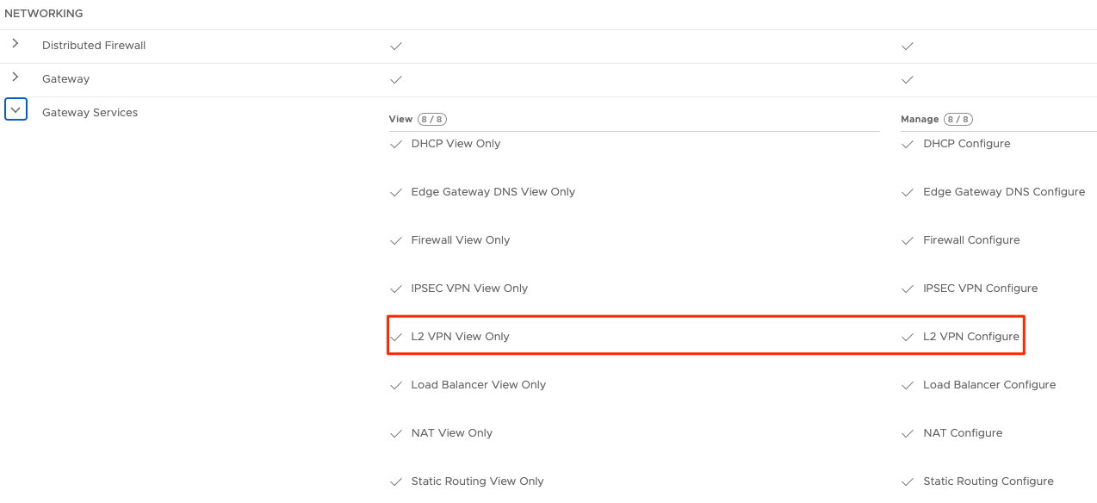Click the Gateway Services row label
The image size is (1097, 503).
click(90, 113)
